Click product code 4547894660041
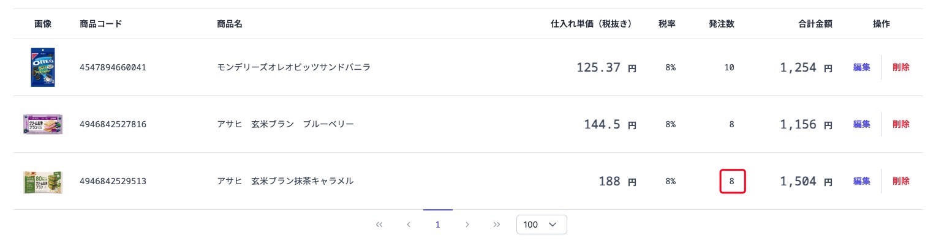 [113, 67]
